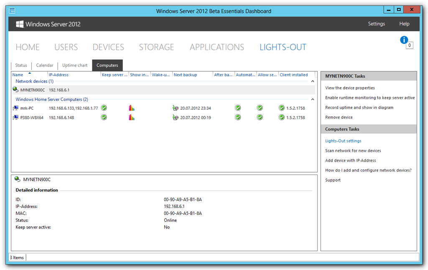Image resolution: width=428 pixels, height=270 pixels.
Task: Switch to the Status tab
Action: (21, 65)
